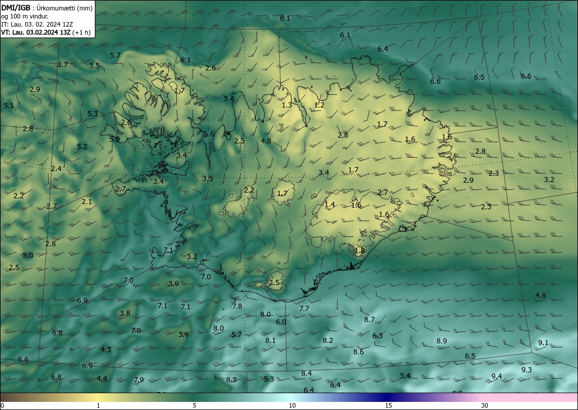This screenshot has width=578, height=410.
Task: Click the 8.4 precipitation value
Action: pos(306,374)
